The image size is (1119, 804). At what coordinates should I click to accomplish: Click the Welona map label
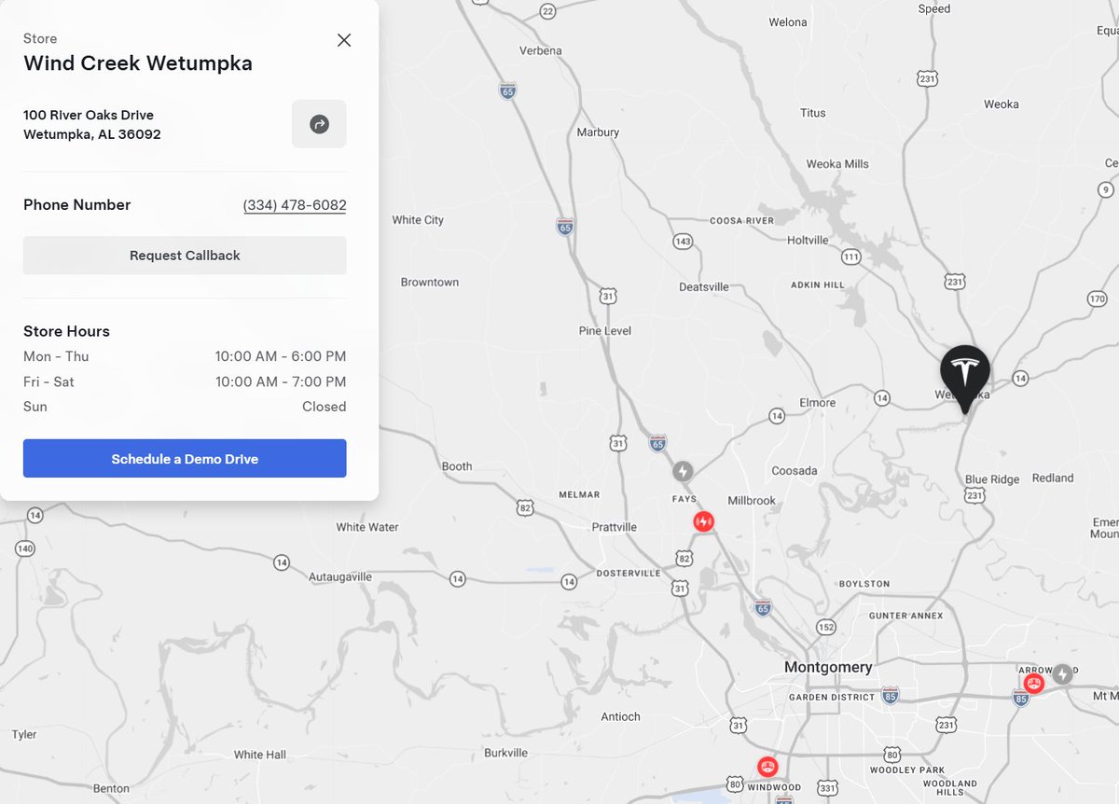coord(788,22)
